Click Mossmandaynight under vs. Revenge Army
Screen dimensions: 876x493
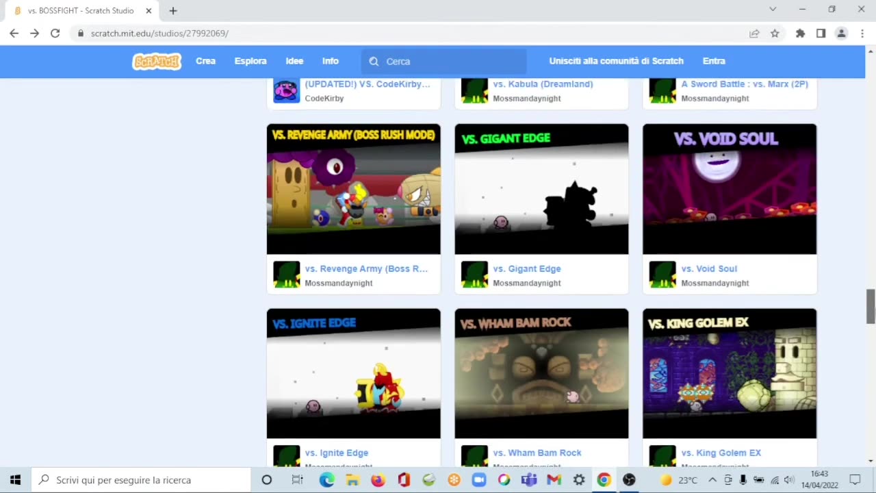[x=339, y=283]
